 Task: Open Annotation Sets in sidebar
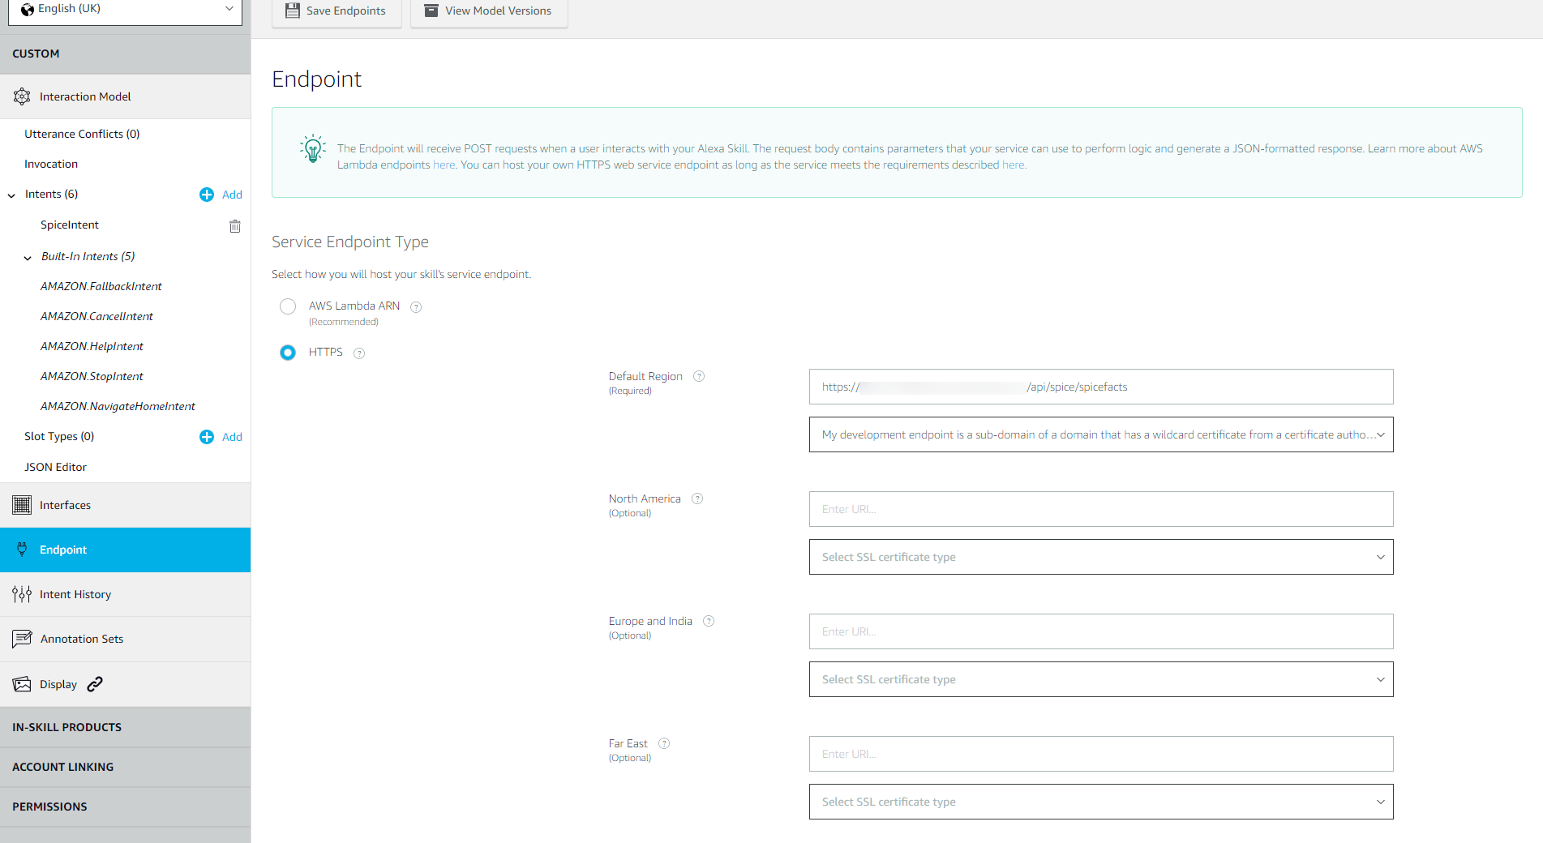click(125, 639)
